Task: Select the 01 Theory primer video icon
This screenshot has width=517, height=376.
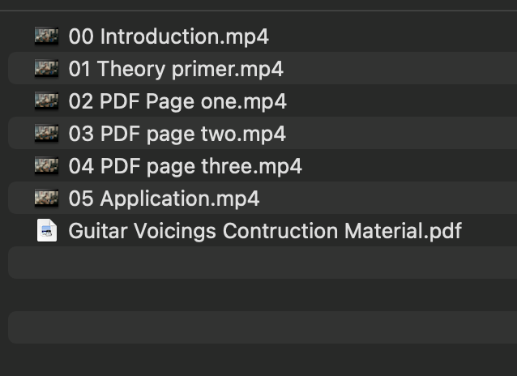Action: 46,68
